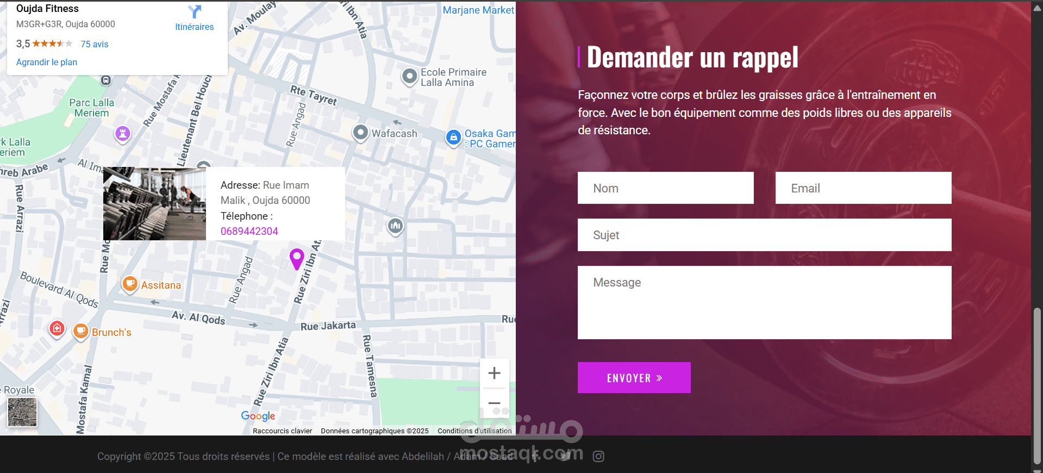Click the Wafacash map marker
1043x473 pixels.
360,133
